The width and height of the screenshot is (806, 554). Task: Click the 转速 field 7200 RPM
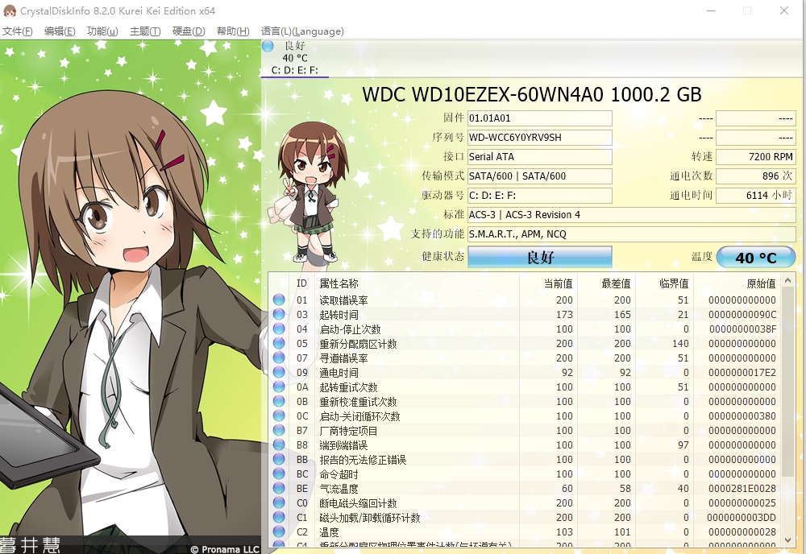[x=756, y=156]
